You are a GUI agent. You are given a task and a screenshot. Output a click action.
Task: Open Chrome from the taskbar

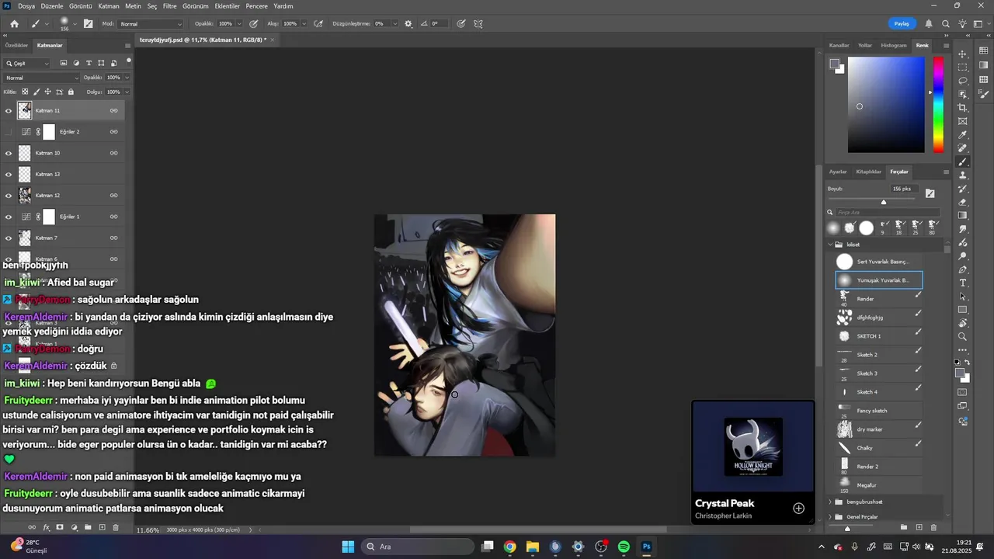(x=509, y=547)
